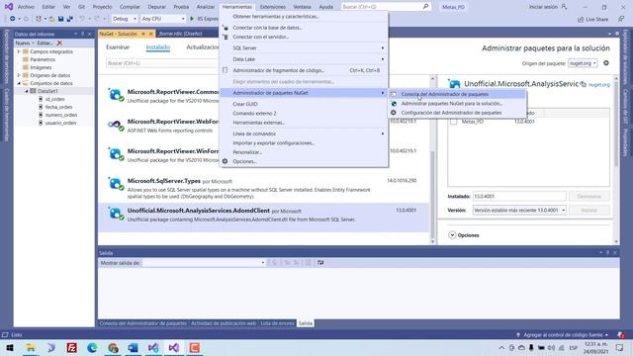Open the Nuevo dropdown in Datos del informe

tap(25, 43)
